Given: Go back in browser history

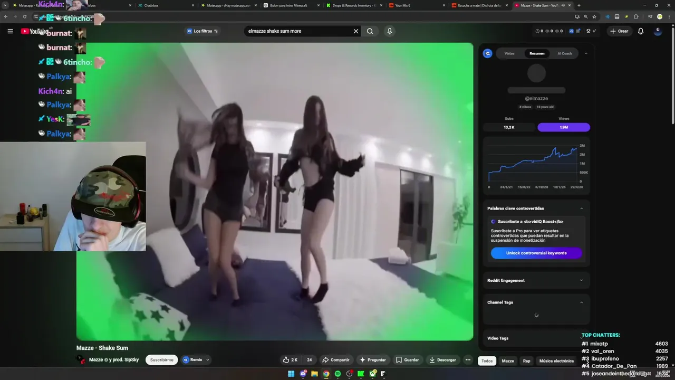Looking at the screenshot, I should (x=6, y=16).
